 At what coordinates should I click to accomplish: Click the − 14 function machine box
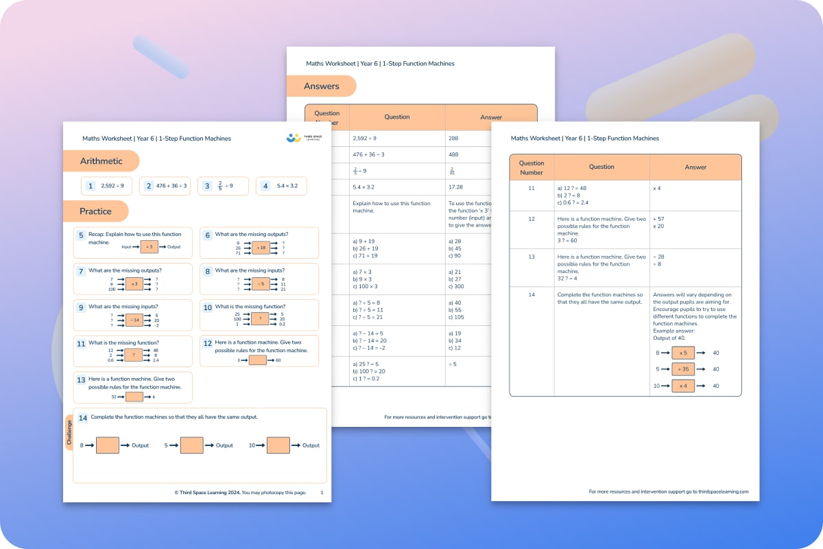(x=134, y=320)
